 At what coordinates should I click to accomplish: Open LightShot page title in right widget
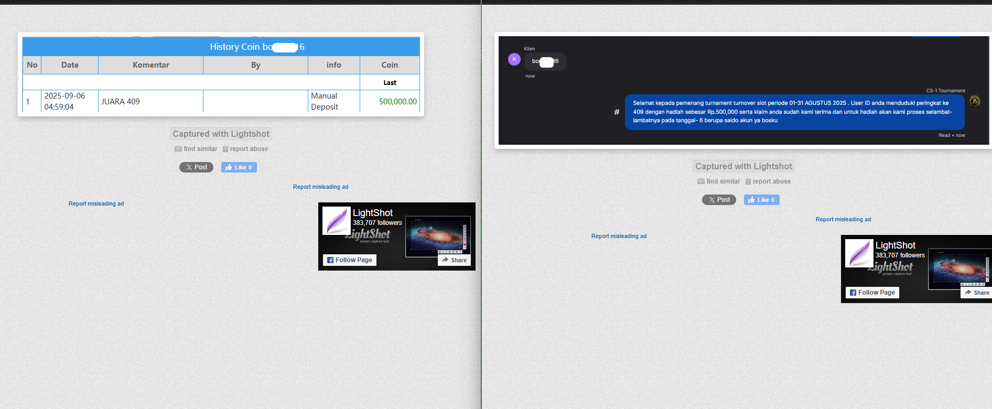tap(895, 245)
